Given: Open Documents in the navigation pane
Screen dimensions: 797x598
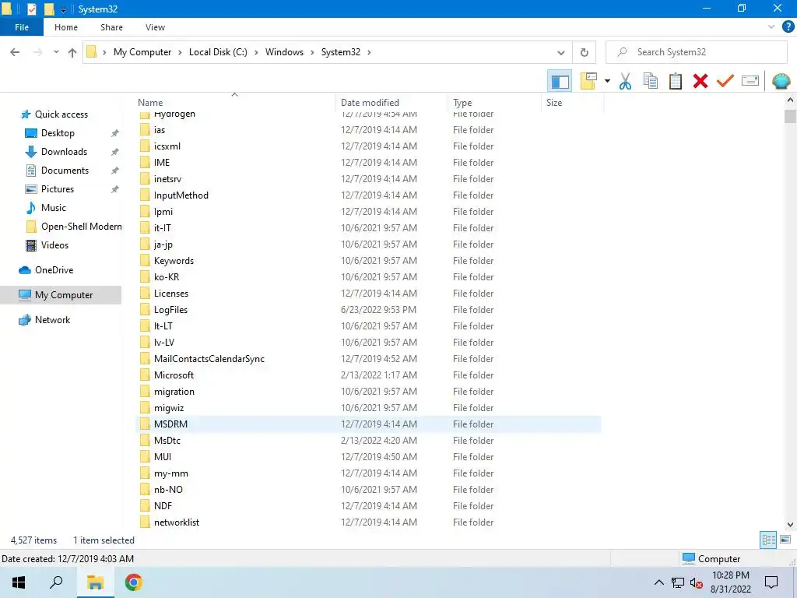Looking at the screenshot, I should pyautogui.click(x=65, y=171).
